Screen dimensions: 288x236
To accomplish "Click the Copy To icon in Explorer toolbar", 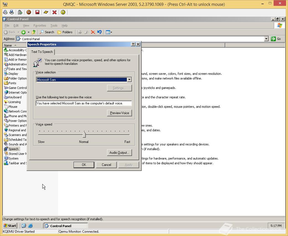I will tap(86, 32).
